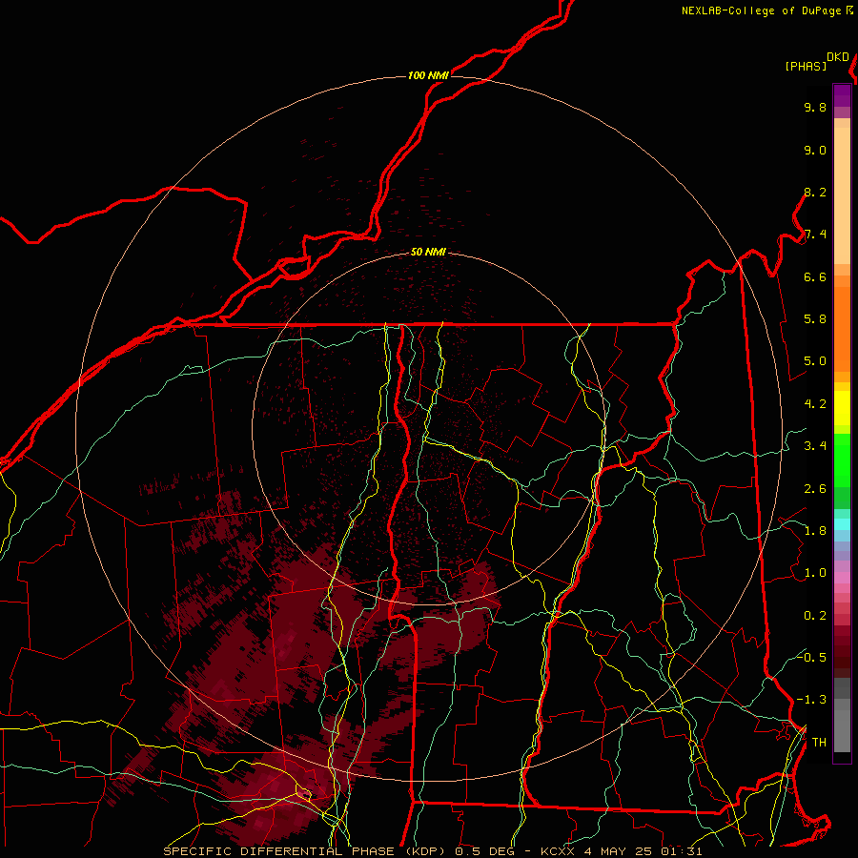Screen dimensions: 858x858
Task: Click the -1.3 value on color scale
Action: (x=811, y=700)
